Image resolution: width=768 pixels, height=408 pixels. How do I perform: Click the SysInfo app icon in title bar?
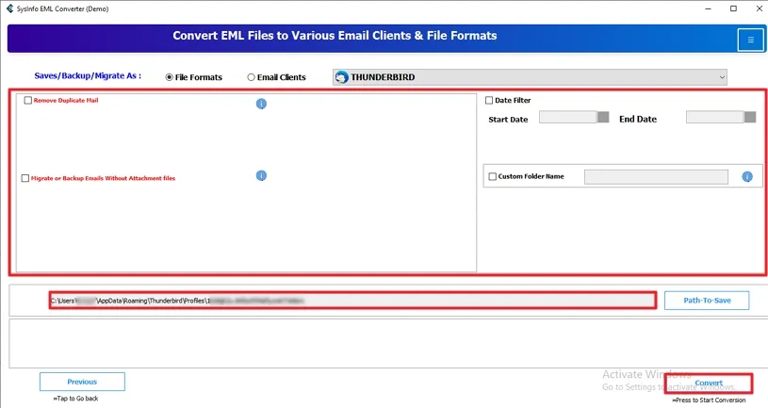pos(9,8)
